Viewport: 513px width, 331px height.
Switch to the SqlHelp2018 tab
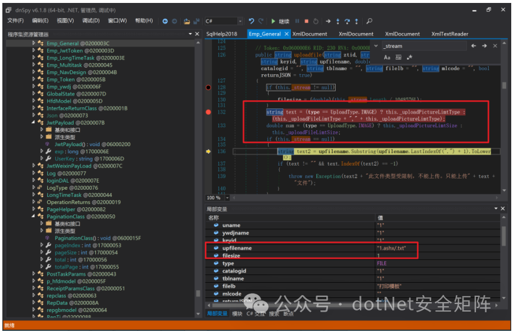[222, 34]
